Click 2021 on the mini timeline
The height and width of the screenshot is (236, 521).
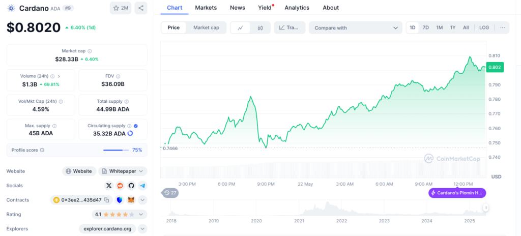tap(299, 221)
